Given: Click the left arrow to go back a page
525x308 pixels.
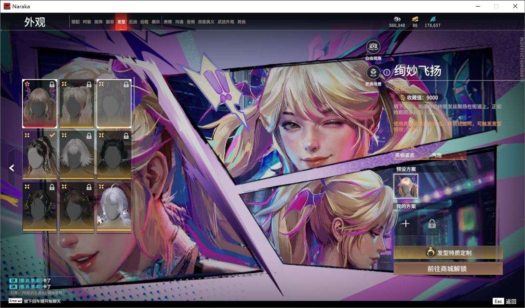Looking at the screenshot, I should click(12, 168).
